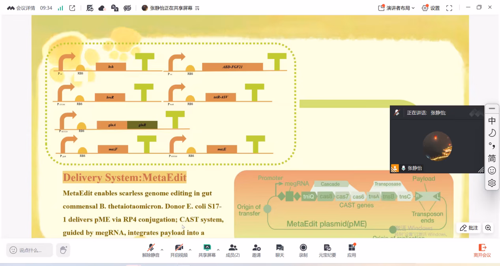Click 邀请 invite participants icon
The image size is (500, 266).
click(256, 251)
